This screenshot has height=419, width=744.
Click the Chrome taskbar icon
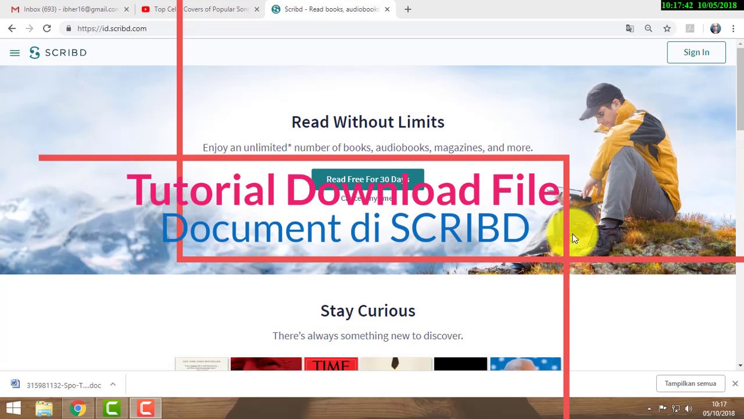coord(78,409)
